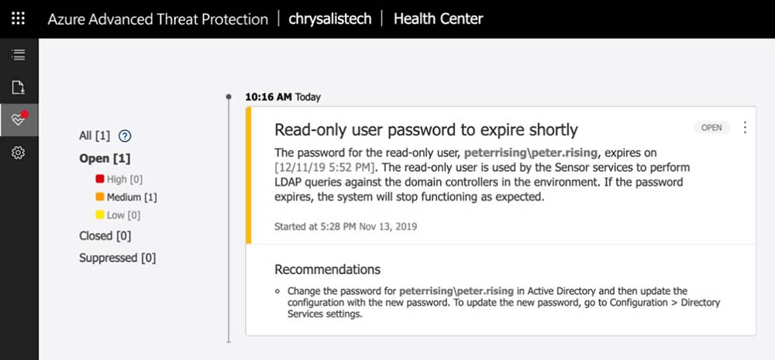
Task: Filter by Medium severity alerts
Action: tap(126, 197)
